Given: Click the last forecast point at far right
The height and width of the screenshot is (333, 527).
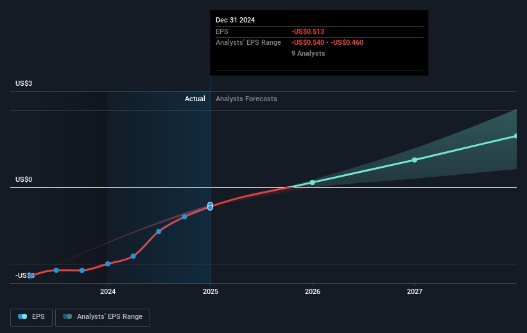Looking at the screenshot, I should (x=516, y=136).
